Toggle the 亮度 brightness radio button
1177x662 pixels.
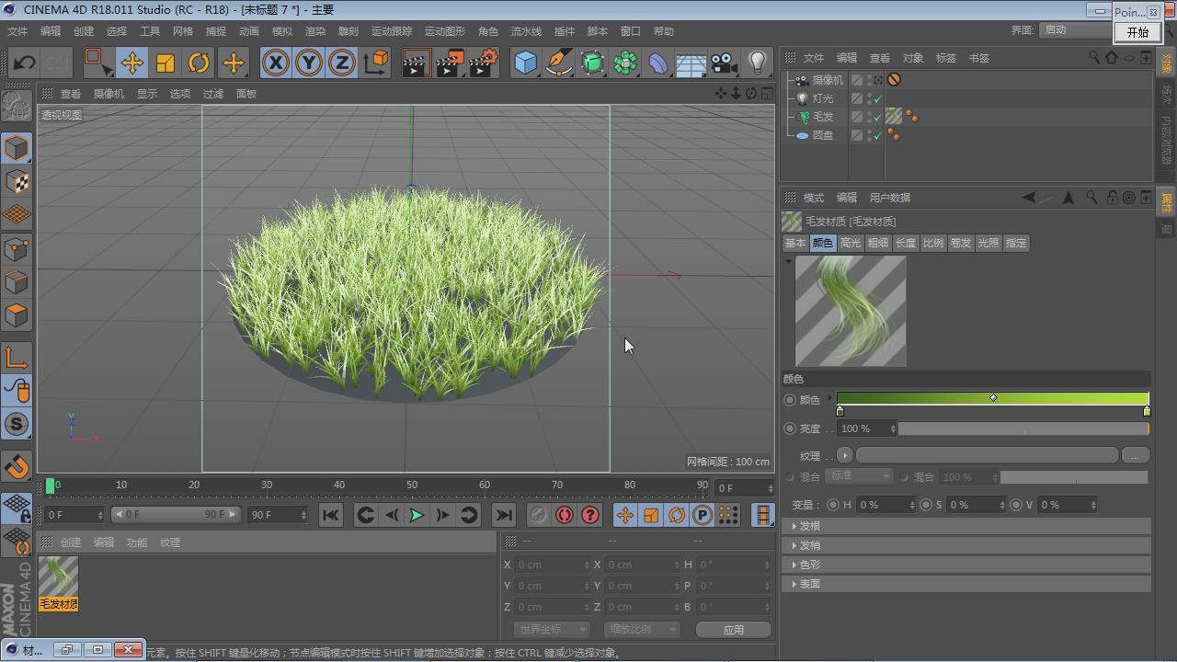pyautogui.click(x=790, y=428)
